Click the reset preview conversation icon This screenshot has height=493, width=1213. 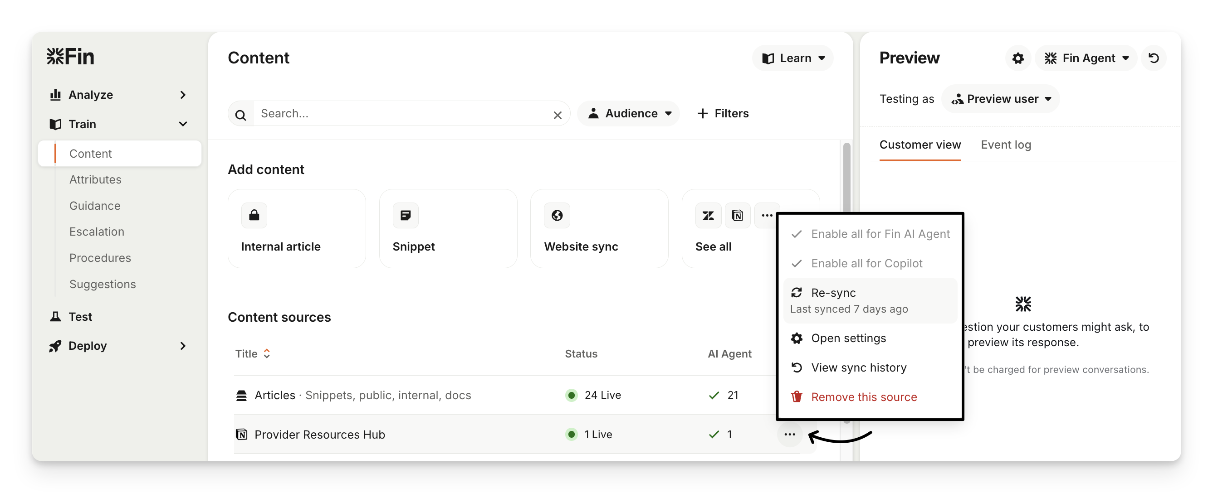(1153, 58)
